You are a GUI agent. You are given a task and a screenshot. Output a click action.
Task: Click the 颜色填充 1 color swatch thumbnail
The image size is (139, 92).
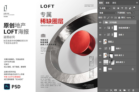(x=106, y=62)
